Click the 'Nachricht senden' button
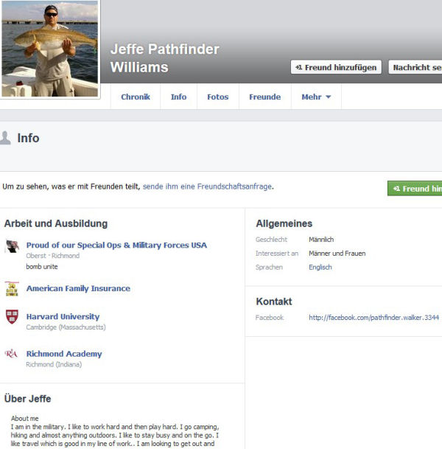This screenshot has height=449, width=442. point(415,67)
